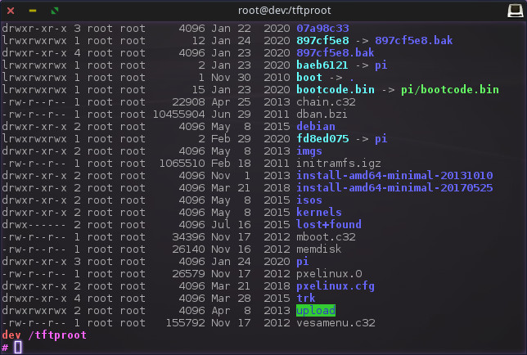527x355 pixels.
Task: Select symlink name bootcode.bin
Action: (x=336, y=90)
